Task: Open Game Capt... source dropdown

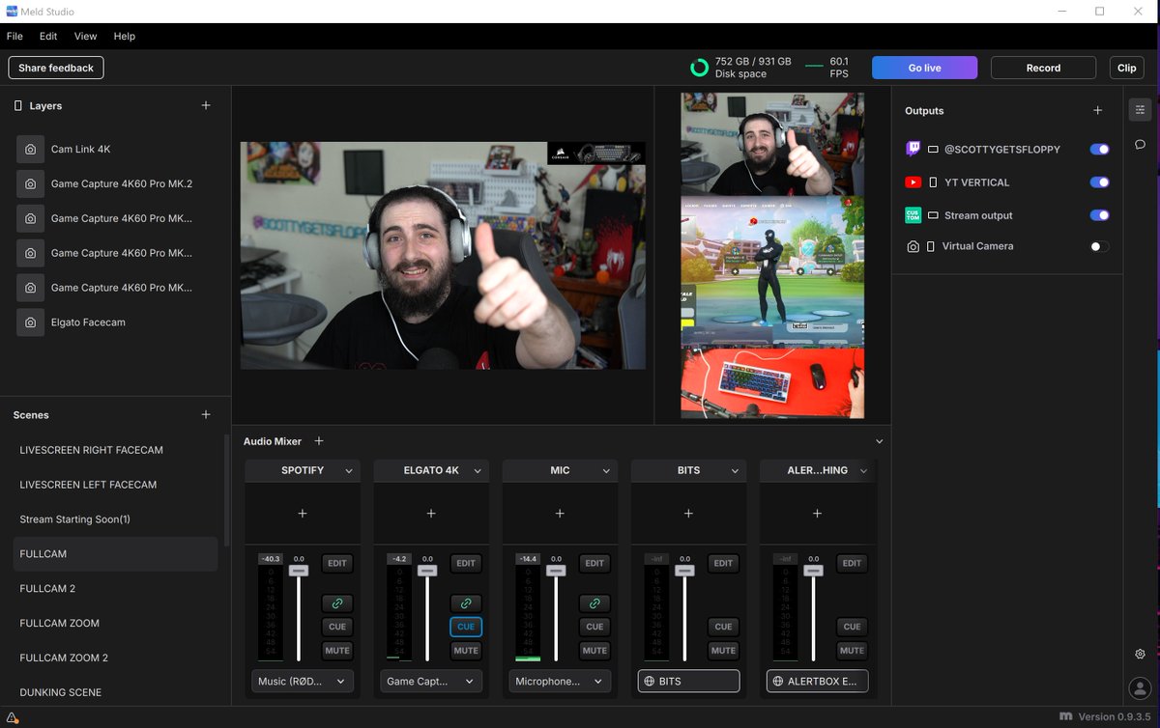Action: 430,681
